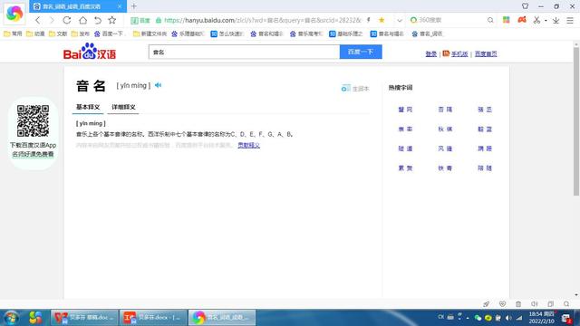Open the 百度一下 bookmark
This screenshot has height=326, width=580.
[110, 34]
